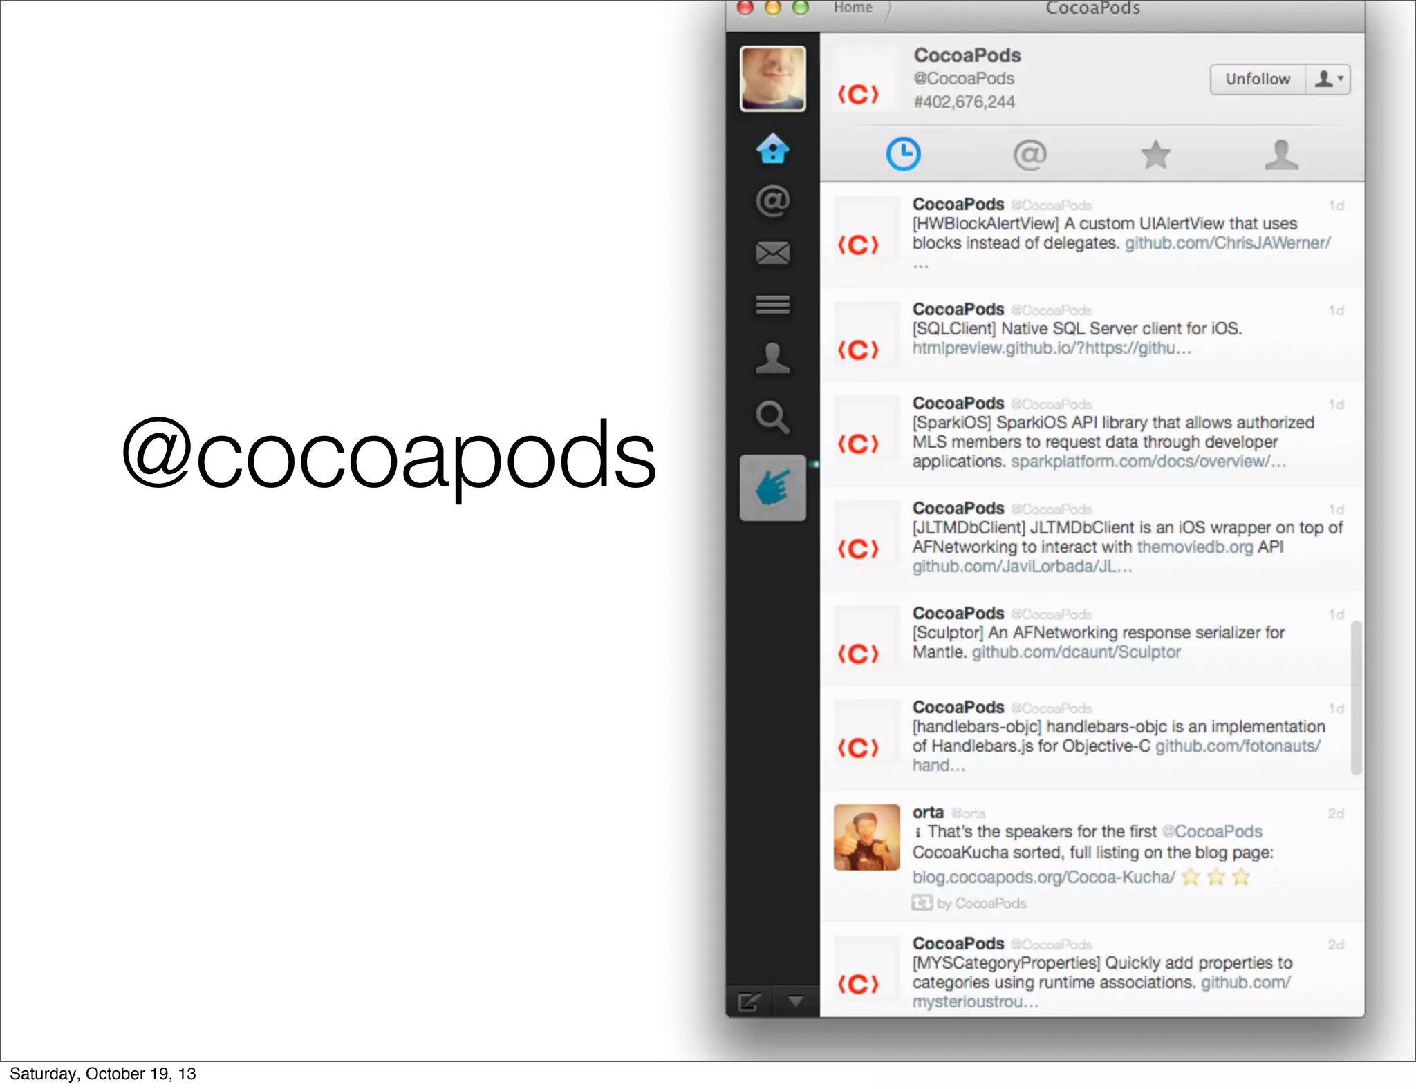Switch to the Favorites star tab
Image resolution: width=1416 pixels, height=1089 pixels.
pyautogui.click(x=1155, y=154)
